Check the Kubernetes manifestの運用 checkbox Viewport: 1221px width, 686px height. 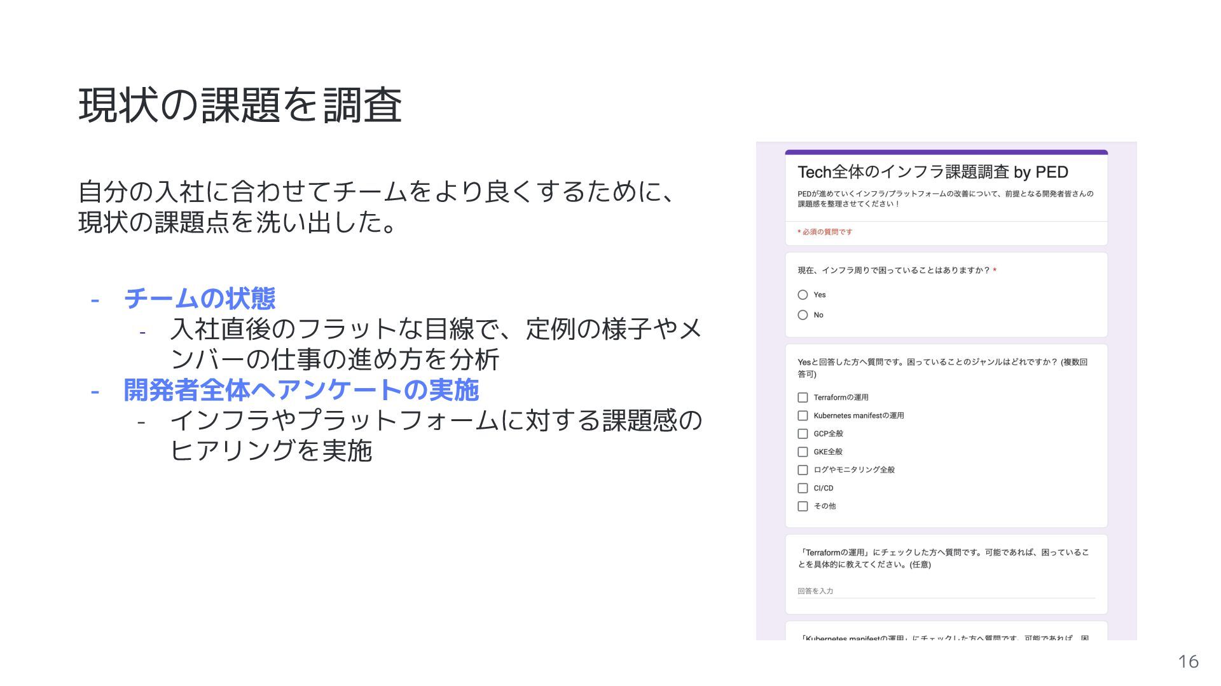(803, 415)
